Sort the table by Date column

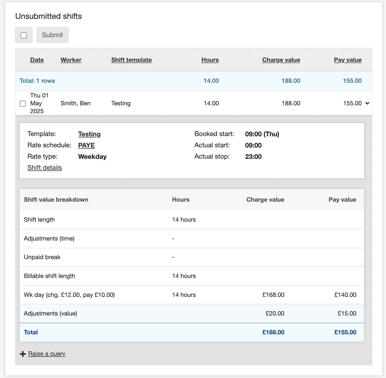pyautogui.click(x=37, y=60)
